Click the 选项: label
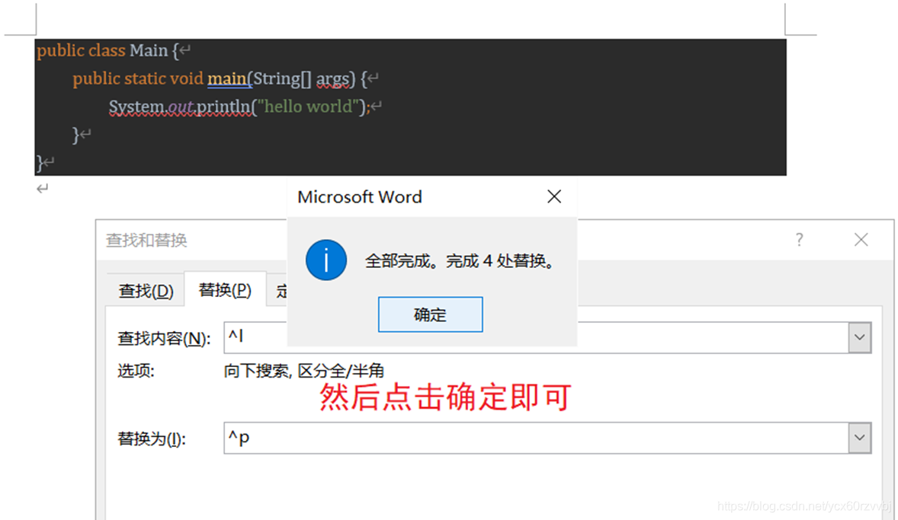 coord(136,371)
